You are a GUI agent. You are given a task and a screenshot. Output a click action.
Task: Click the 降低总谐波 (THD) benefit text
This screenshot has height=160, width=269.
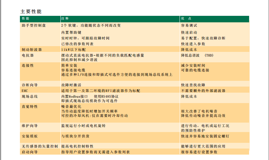pyautogui.click(x=197, y=55)
